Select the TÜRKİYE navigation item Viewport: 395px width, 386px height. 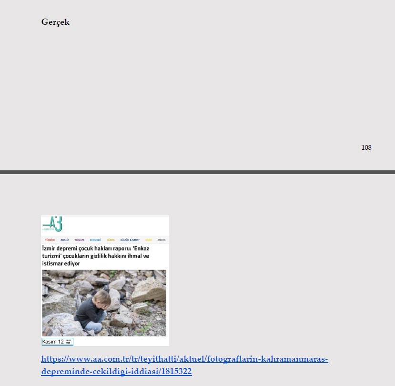tap(50, 240)
